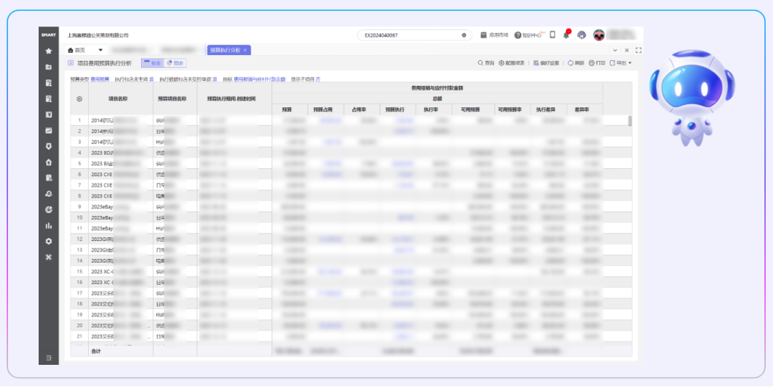Close the 预算执行分析 tab

pos(245,50)
